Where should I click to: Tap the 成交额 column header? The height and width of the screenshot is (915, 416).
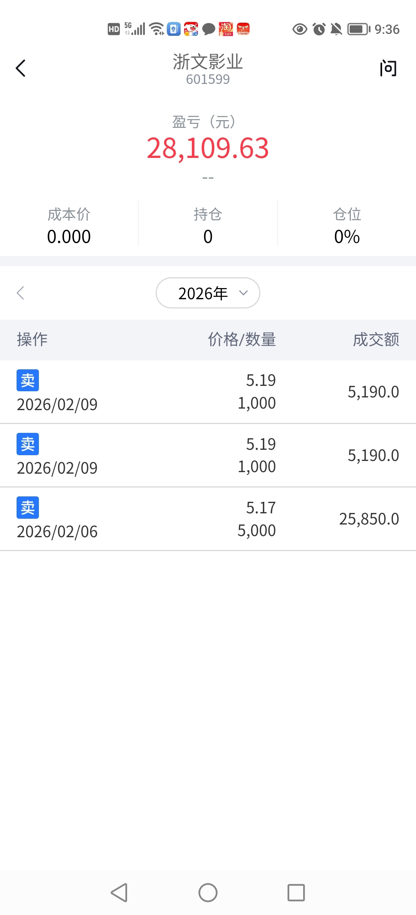pos(376,340)
